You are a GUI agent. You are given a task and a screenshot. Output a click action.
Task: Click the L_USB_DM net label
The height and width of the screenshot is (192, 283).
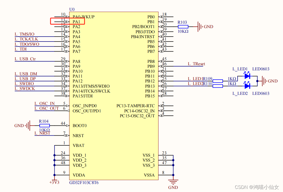[x=26, y=74]
